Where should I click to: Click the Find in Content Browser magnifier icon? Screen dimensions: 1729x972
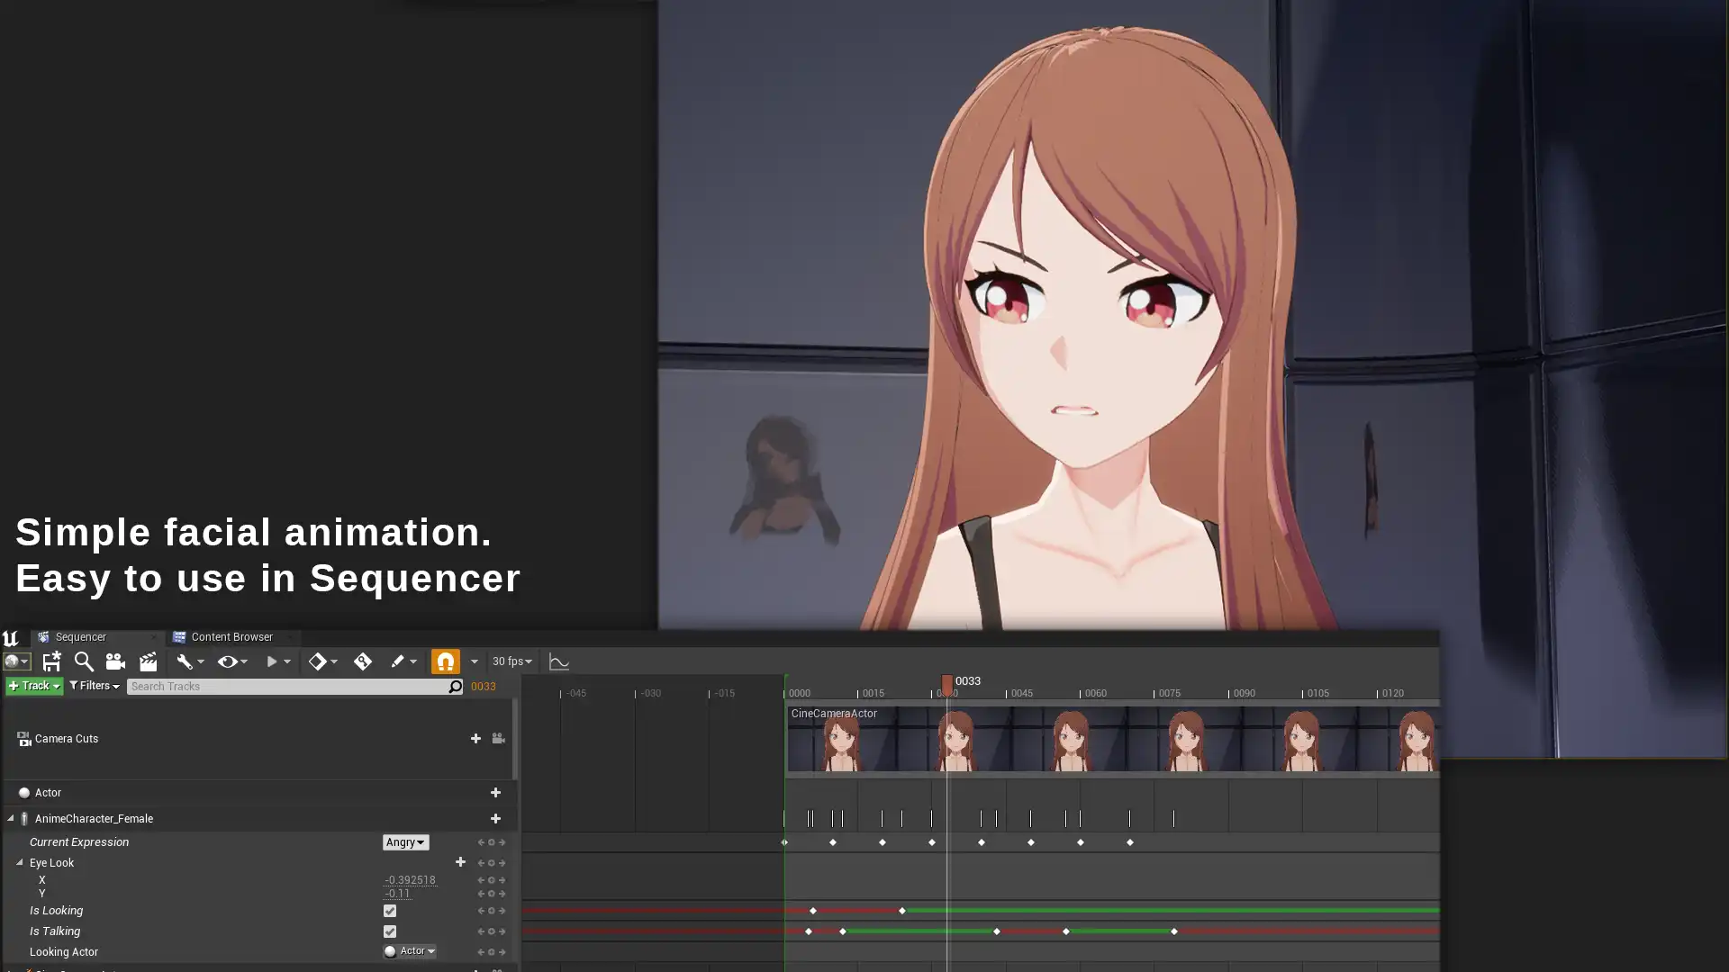pos(84,661)
